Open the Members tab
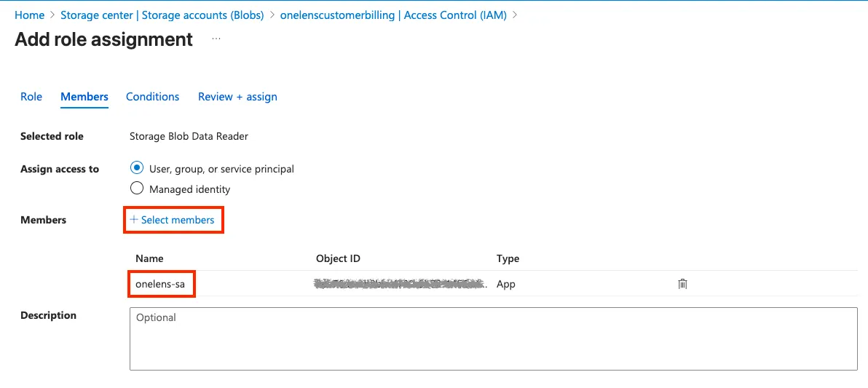This screenshot has width=868, height=388. point(84,97)
